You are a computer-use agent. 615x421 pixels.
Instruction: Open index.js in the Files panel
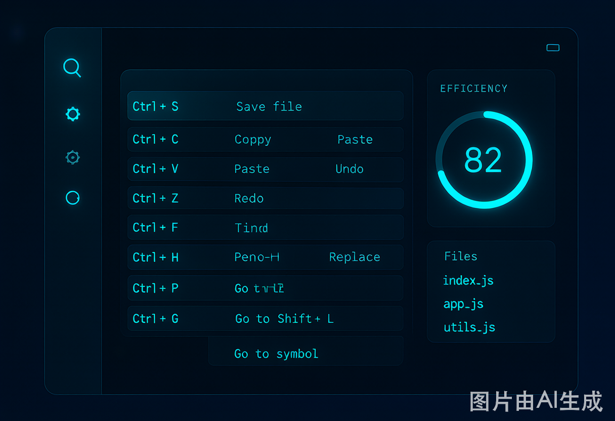click(x=468, y=280)
